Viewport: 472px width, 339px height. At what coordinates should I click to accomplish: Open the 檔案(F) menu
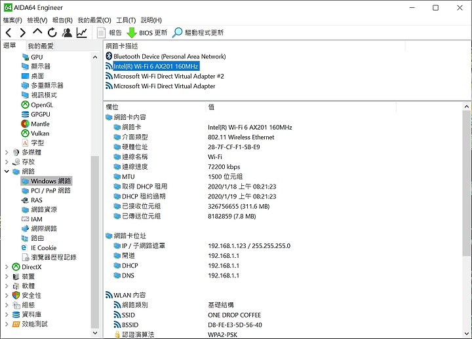click(x=12, y=20)
